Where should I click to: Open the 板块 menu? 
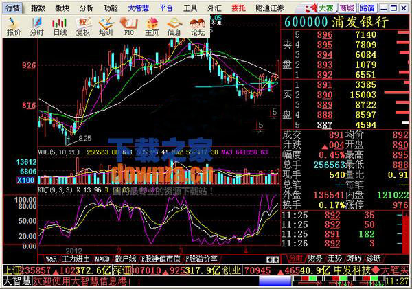pyautogui.click(x=62, y=8)
